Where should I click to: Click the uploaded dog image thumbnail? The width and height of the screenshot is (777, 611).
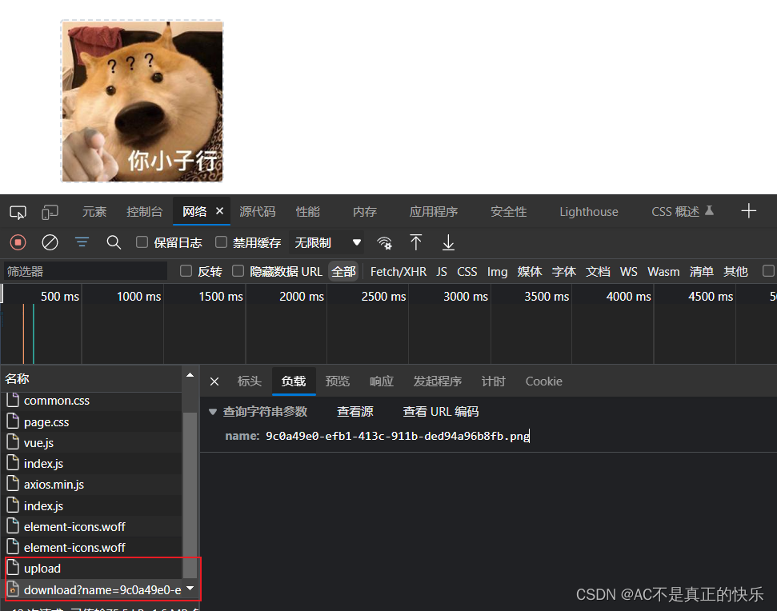(x=142, y=102)
